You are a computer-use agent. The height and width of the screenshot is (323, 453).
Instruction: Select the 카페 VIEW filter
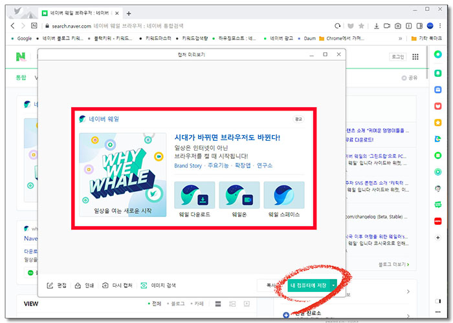click(197, 304)
